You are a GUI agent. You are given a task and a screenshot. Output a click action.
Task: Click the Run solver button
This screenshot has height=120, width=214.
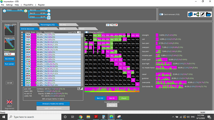[x=10, y=64]
